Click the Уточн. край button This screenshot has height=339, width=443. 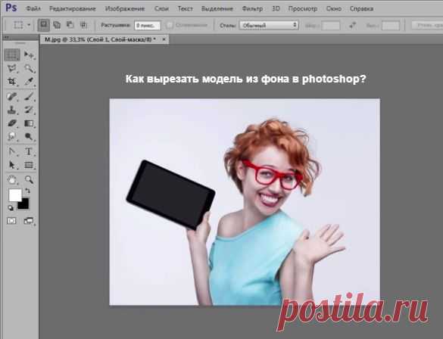click(427, 25)
